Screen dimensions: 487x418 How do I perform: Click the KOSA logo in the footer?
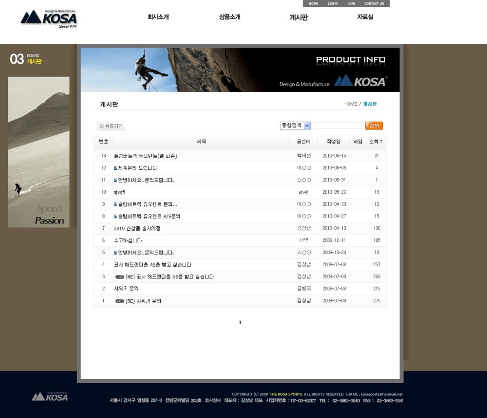(50, 397)
